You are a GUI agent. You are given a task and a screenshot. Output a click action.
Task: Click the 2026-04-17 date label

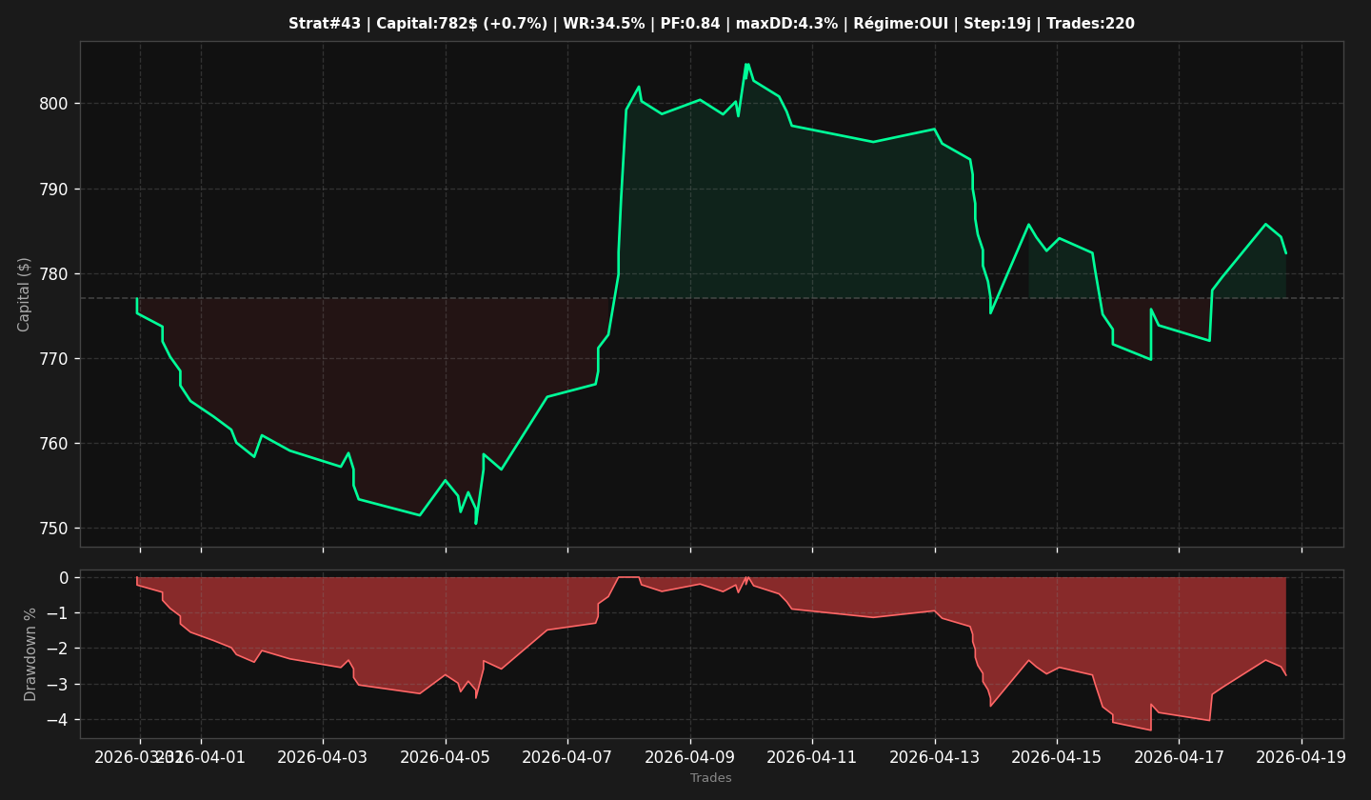click(x=1179, y=757)
